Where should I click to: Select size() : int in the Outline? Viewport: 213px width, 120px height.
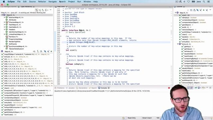pyautogui.click(x=186, y=15)
